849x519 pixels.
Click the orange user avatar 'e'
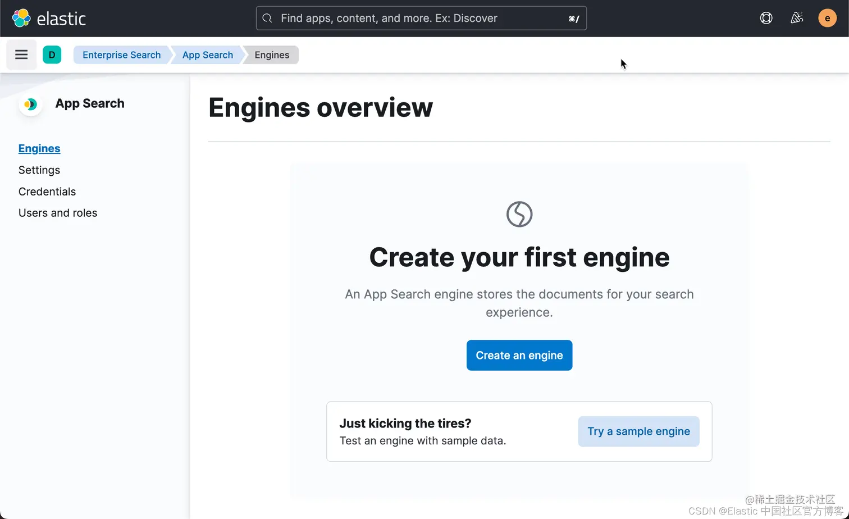tap(827, 18)
